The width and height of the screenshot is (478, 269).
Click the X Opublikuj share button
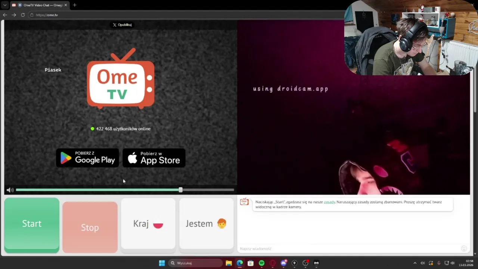point(122,25)
